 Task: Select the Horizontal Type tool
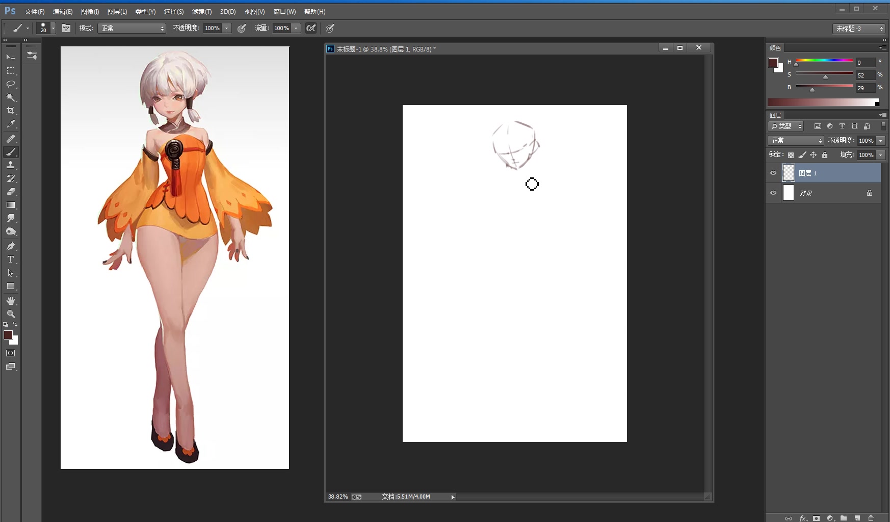coord(11,259)
